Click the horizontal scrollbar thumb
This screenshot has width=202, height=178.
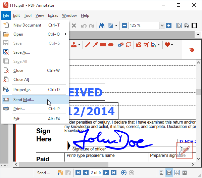(x=63, y=165)
